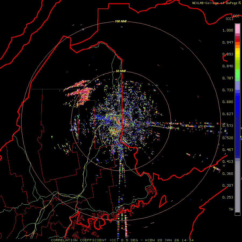Click the TH threshold label on legend
Screen dimensions: 242x242
pos(231,209)
